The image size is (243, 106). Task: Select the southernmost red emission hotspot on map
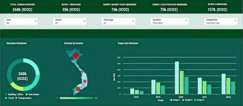click(78, 90)
